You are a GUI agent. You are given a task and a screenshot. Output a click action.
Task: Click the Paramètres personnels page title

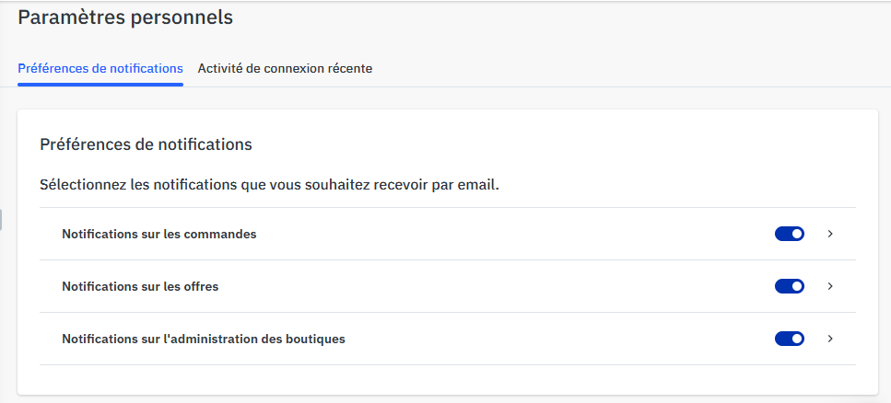coord(125,17)
